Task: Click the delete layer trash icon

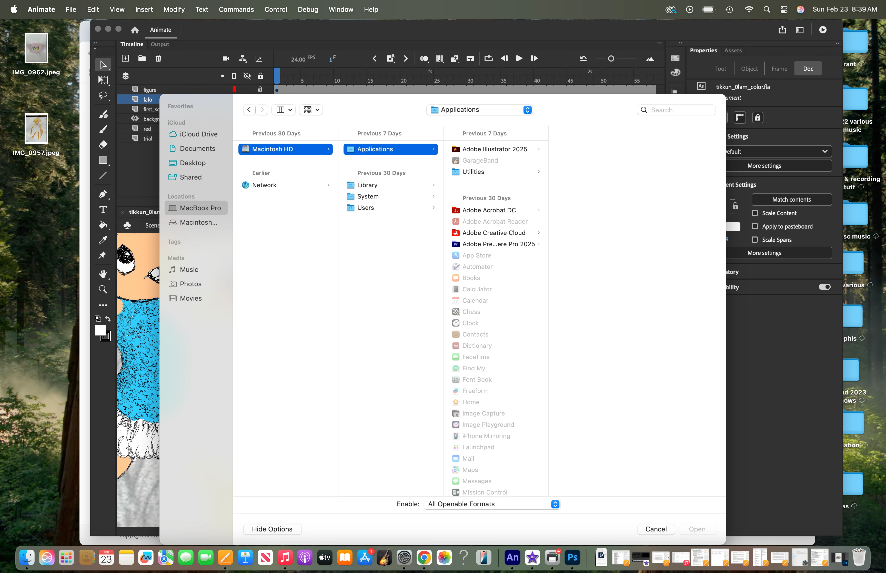Action: (x=158, y=58)
